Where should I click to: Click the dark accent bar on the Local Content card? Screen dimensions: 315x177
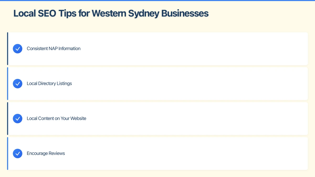(8, 119)
